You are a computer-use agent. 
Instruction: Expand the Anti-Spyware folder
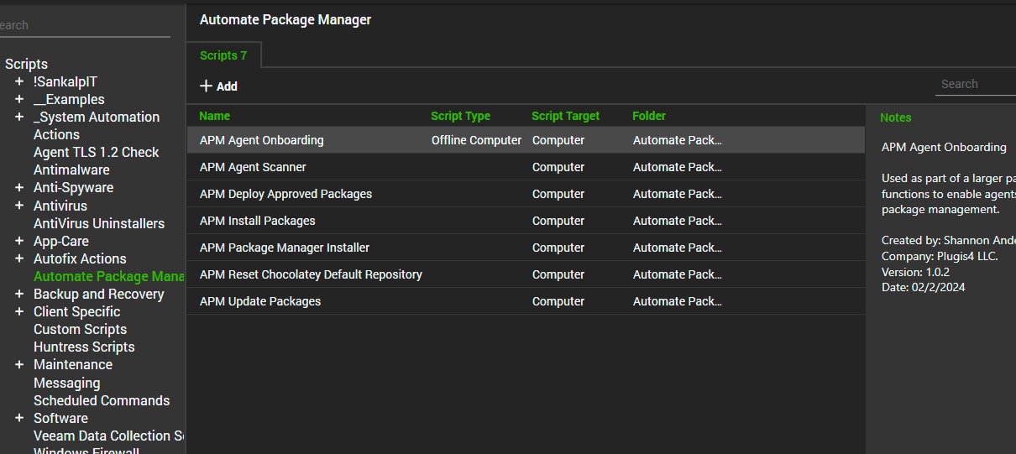tap(19, 187)
